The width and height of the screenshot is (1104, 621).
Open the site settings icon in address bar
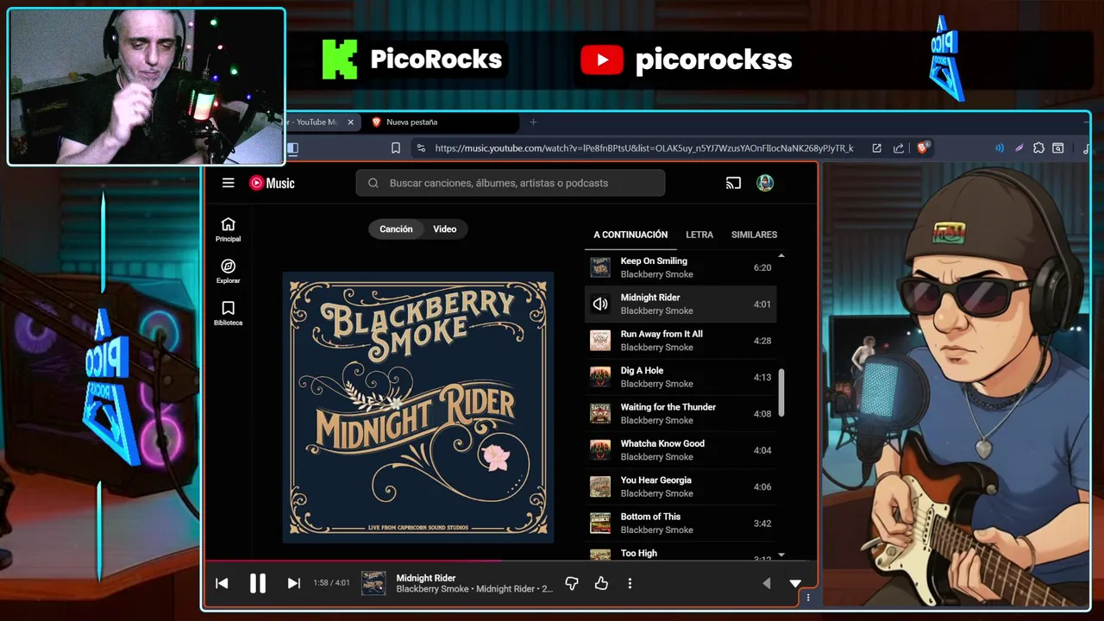point(421,148)
